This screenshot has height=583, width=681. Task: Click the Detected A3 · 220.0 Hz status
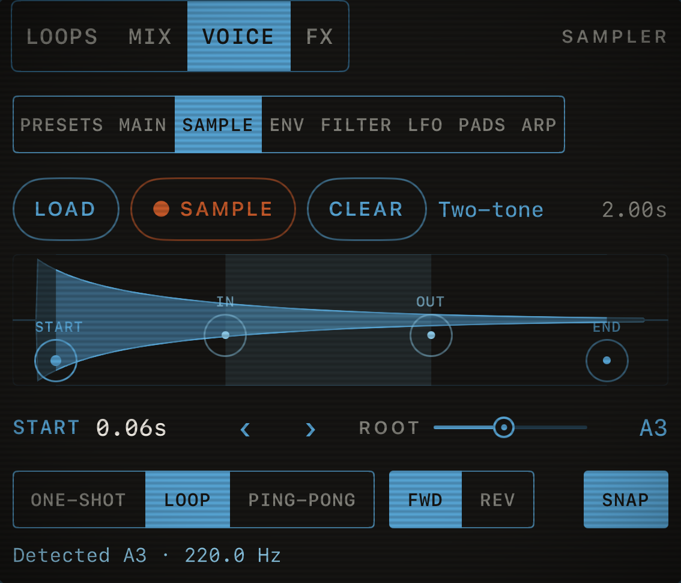[147, 555]
